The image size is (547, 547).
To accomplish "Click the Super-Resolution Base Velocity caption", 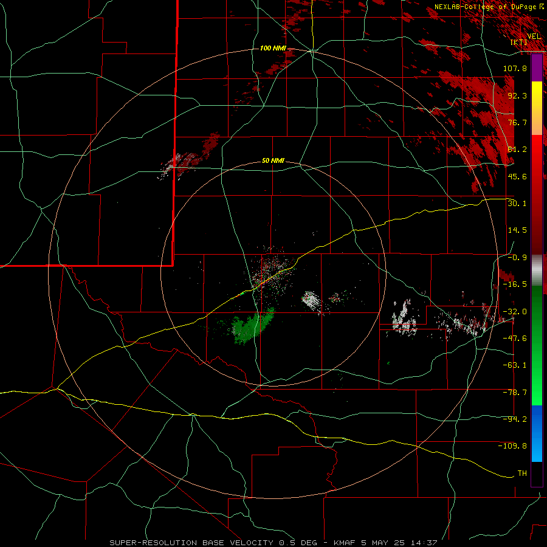I will pos(273,543).
